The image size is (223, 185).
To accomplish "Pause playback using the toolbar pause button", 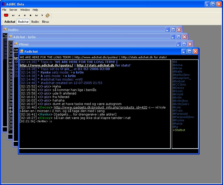I will click(25, 15).
